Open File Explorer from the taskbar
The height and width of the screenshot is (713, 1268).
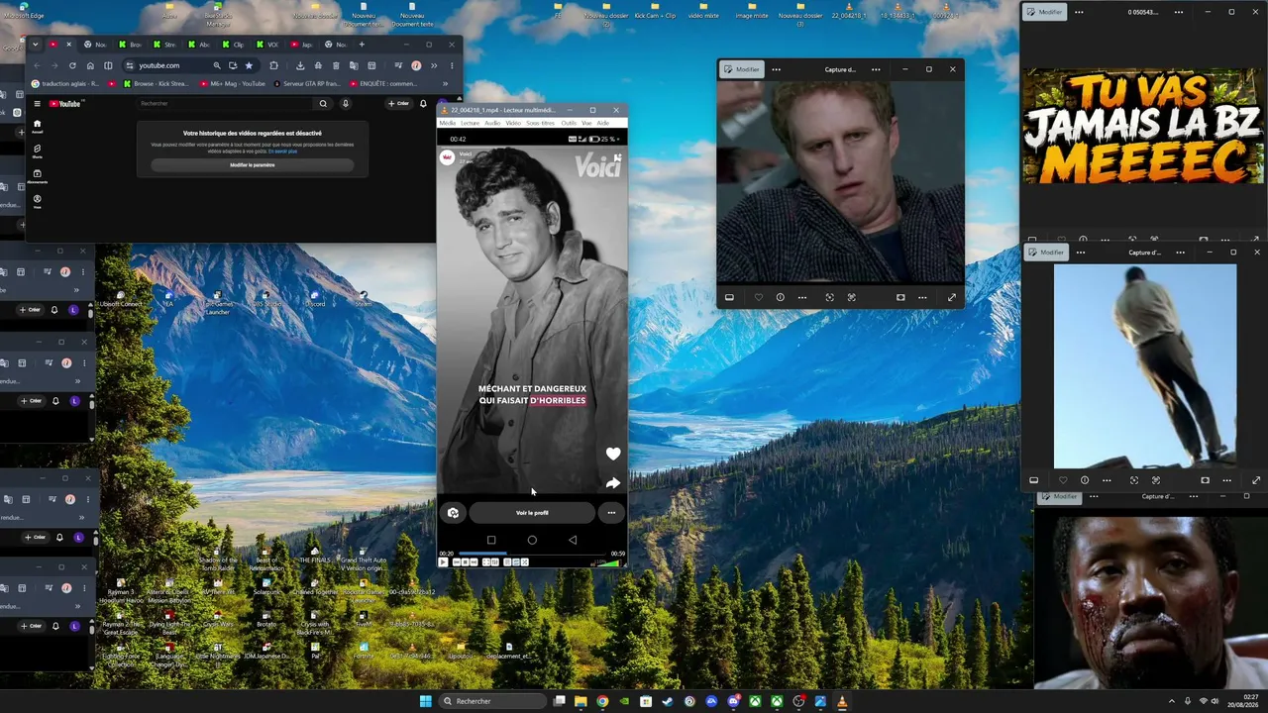[x=581, y=701]
